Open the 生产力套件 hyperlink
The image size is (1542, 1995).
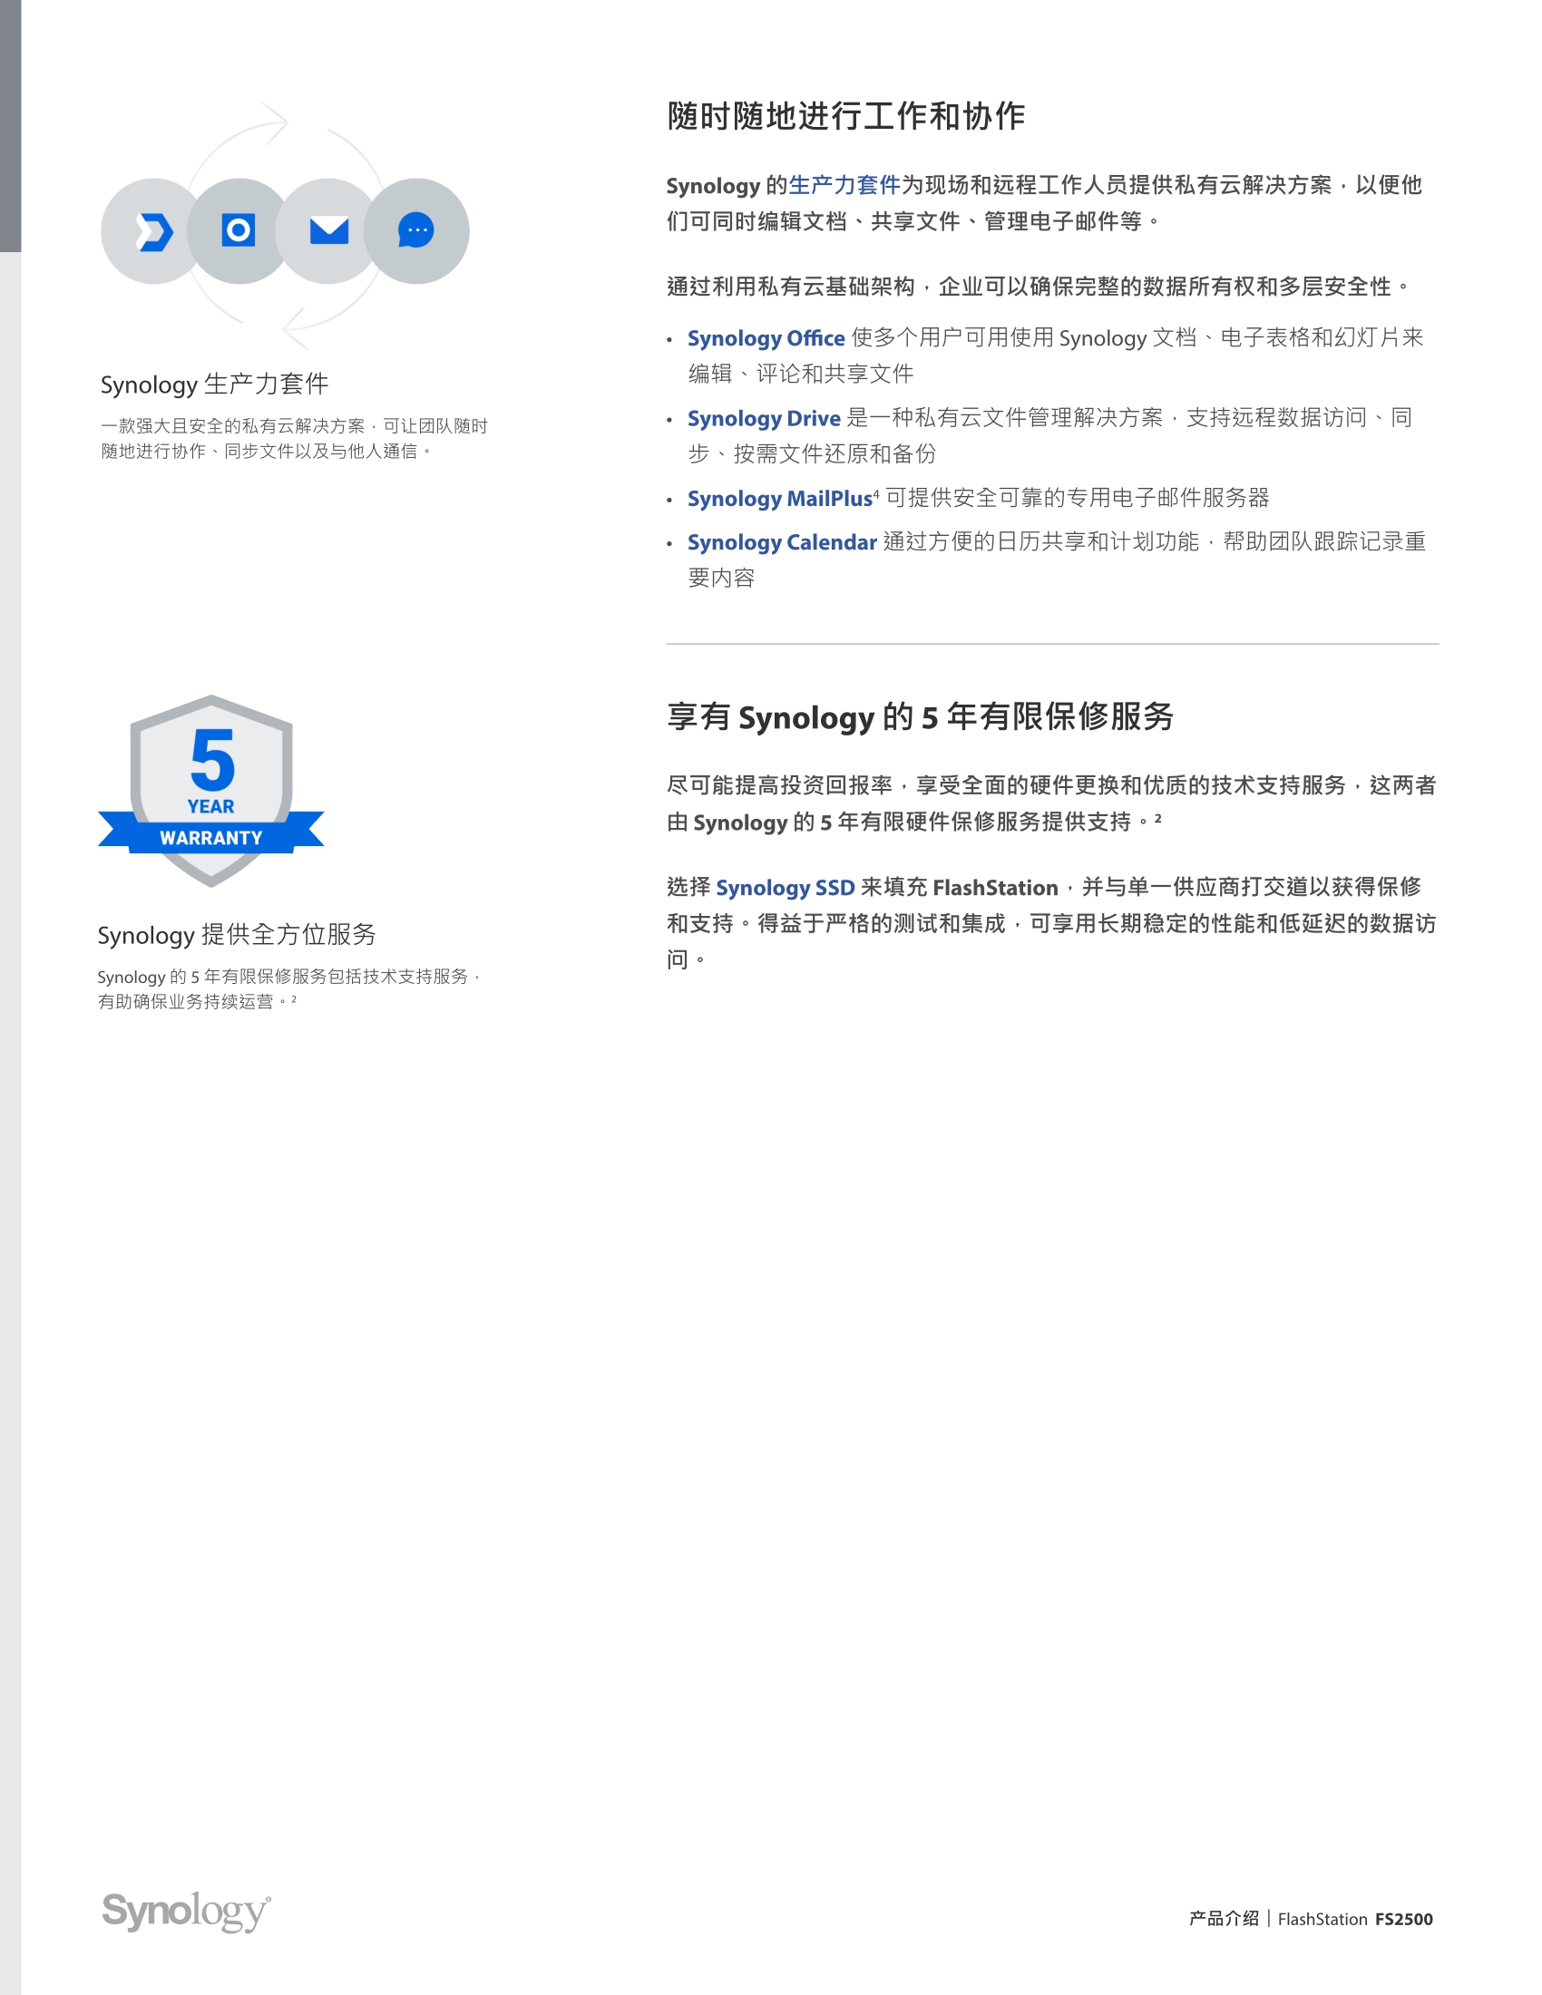pyautogui.click(x=844, y=185)
